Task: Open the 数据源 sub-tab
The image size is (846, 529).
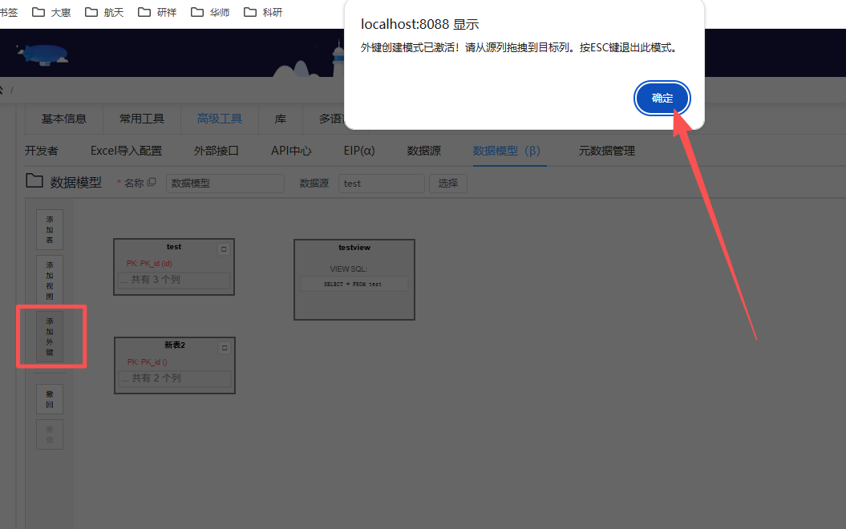Action: [x=424, y=151]
